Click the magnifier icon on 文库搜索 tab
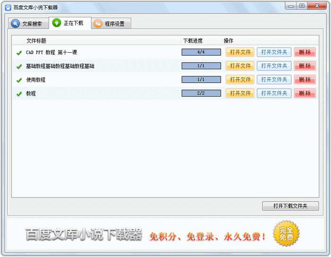 15,24
